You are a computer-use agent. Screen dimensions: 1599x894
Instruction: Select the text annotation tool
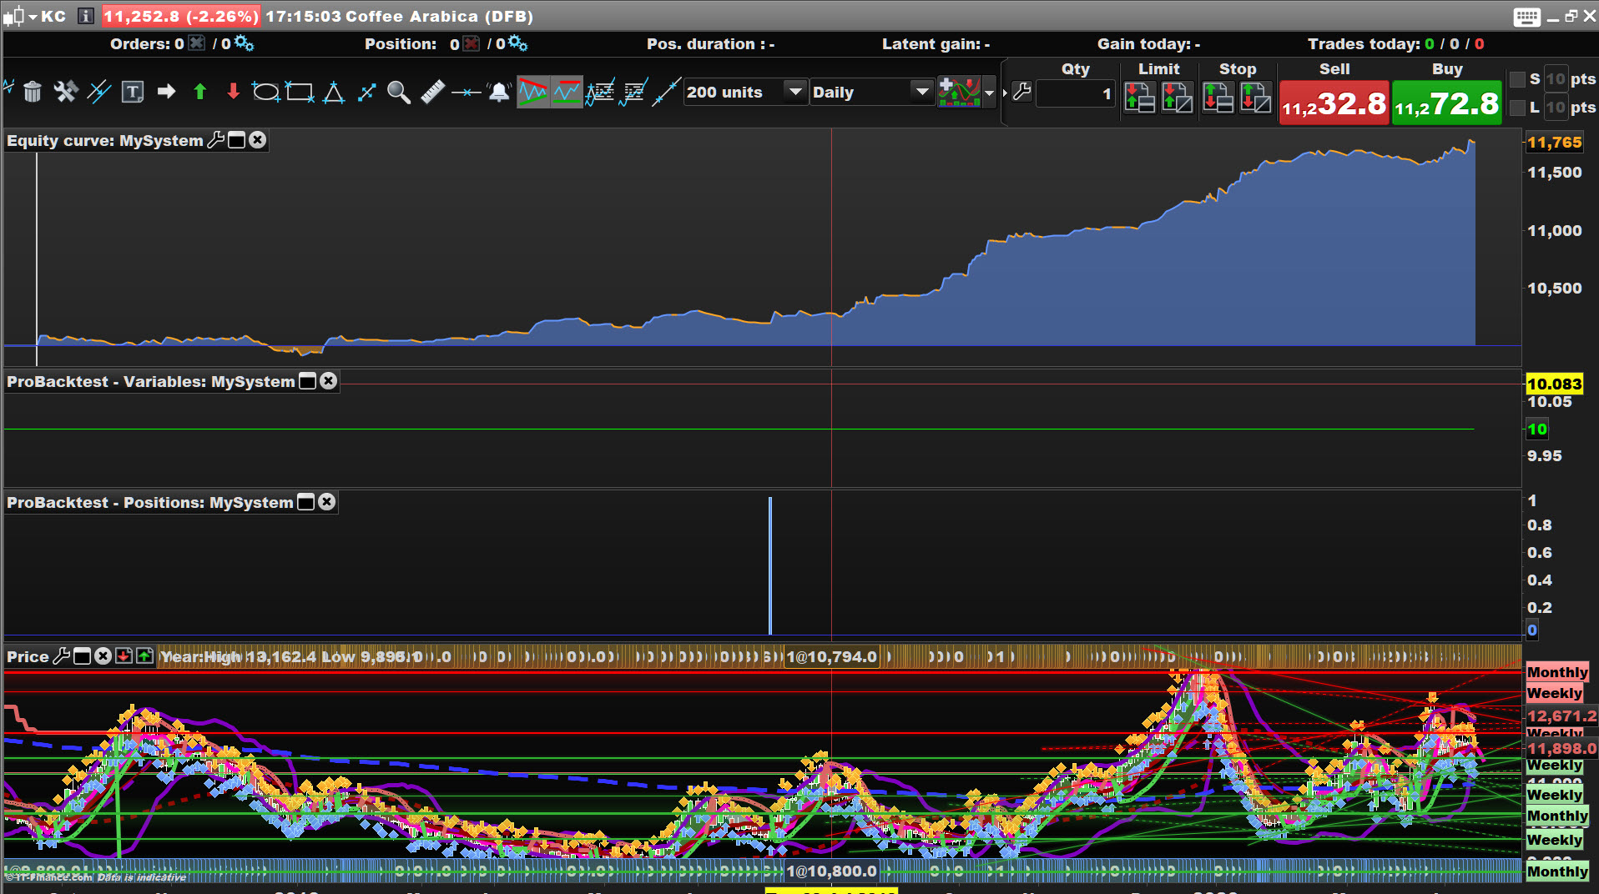132,92
